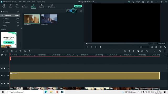Clear the effects search field

pos(76,11)
